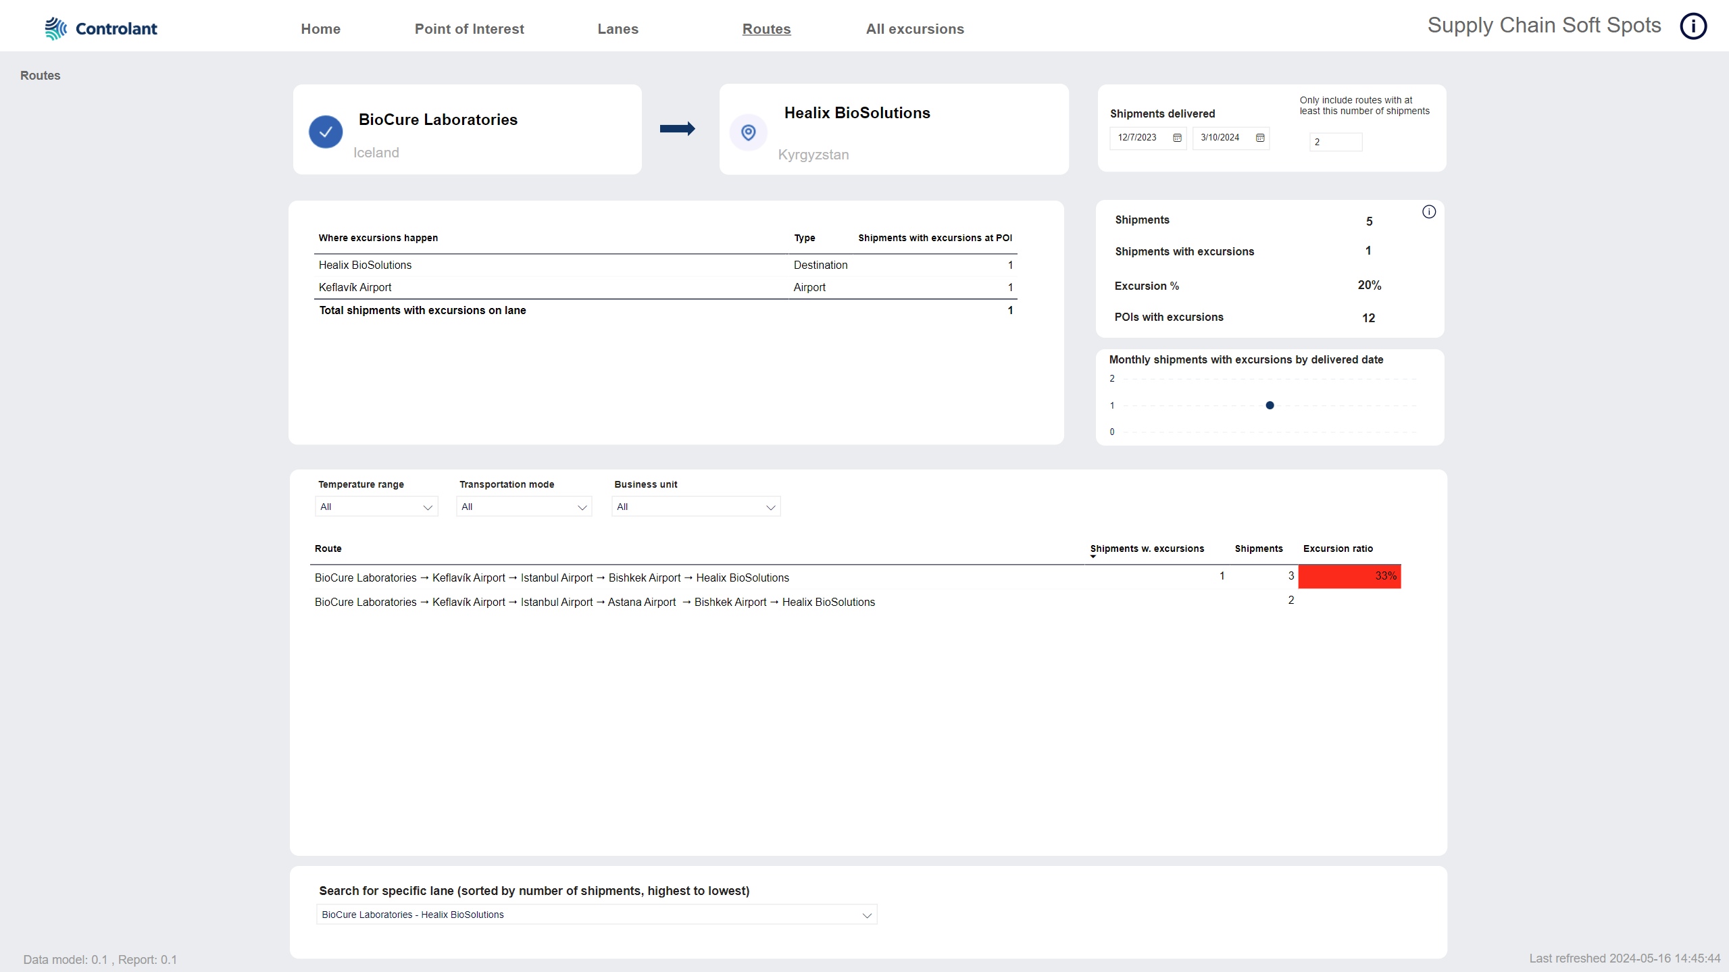Click the destination location pin icon

pos(748,132)
